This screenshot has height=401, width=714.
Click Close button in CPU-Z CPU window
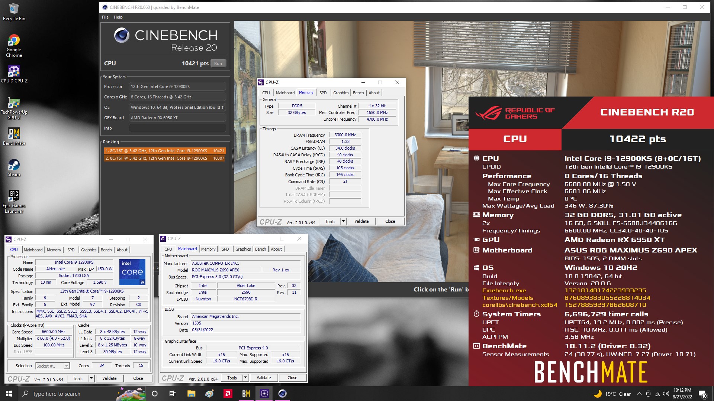pyautogui.click(x=138, y=378)
